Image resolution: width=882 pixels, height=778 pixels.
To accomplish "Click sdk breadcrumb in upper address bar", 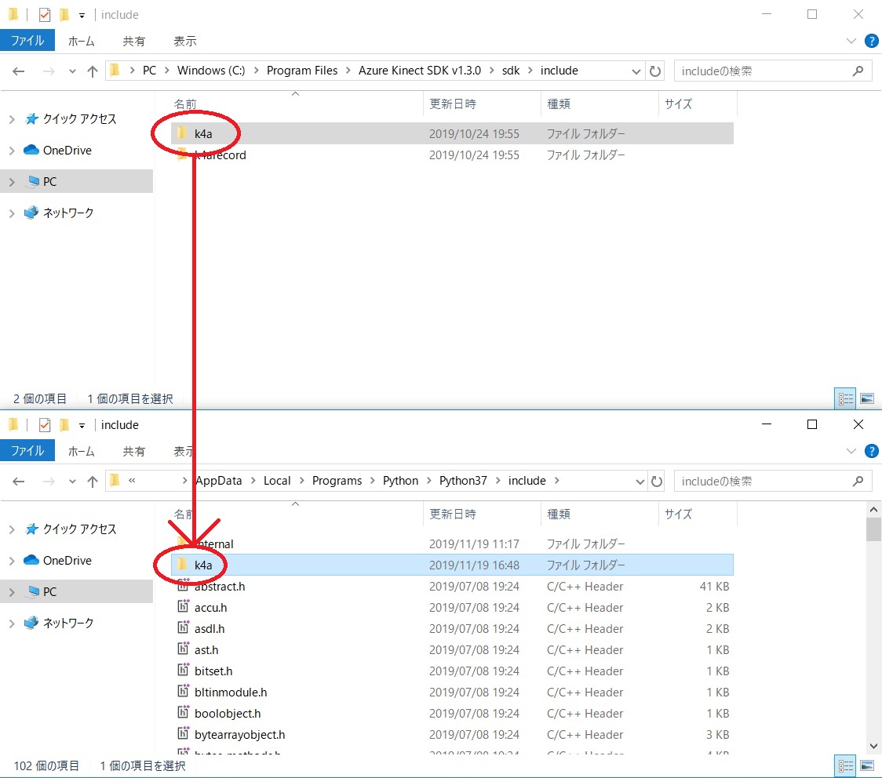I will (x=511, y=71).
